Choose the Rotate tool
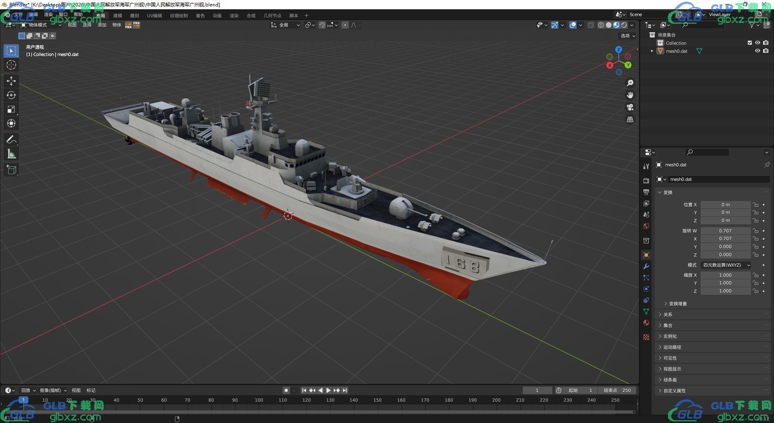This screenshot has height=423, width=774. [x=11, y=95]
